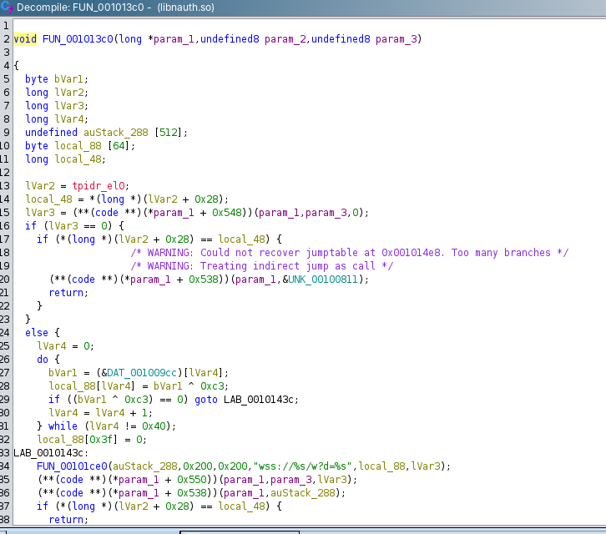Viewport: 606px width, 534px height.
Task: Click the "wss://%s/w?d=%s" string literal
Action: point(302,466)
